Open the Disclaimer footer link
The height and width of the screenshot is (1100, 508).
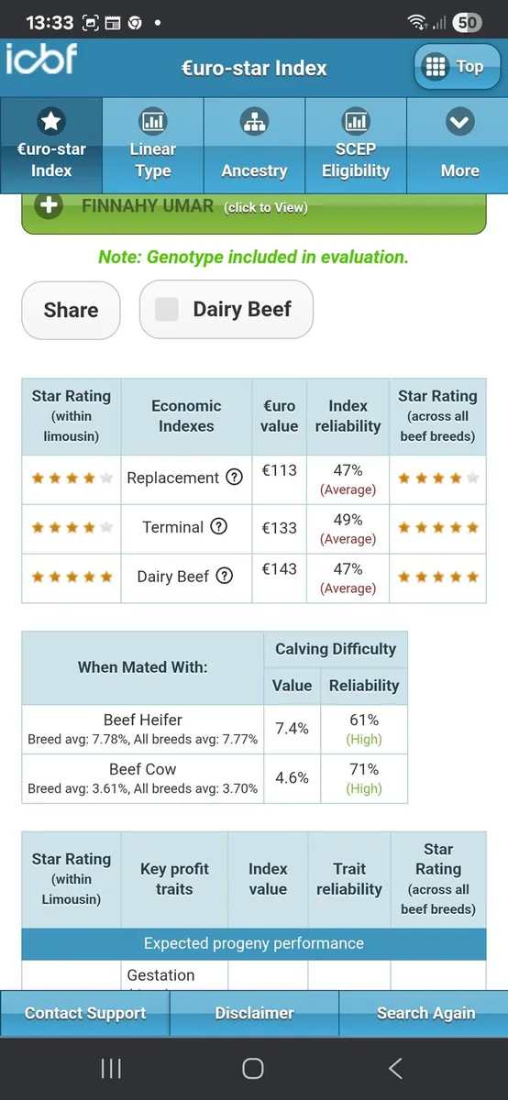point(254,1013)
